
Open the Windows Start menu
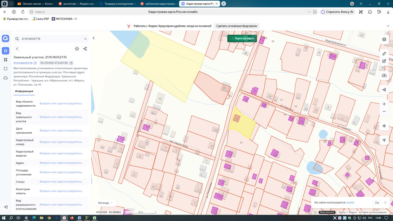pyautogui.click(x=4, y=218)
